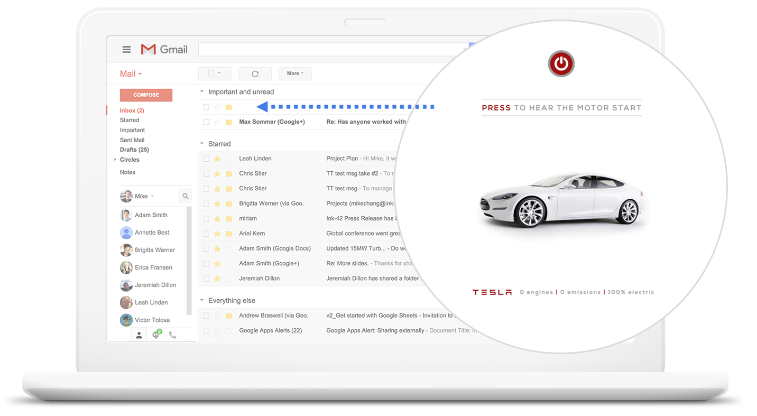Collapse the Important and unread section
The width and height of the screenshot is (757, 416).
[201, 92]
